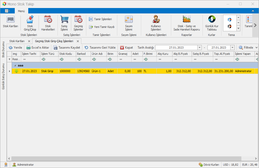The width and height of the screenshot is (259, 168).
Task: Collapse the aaa group row
Action: (15, 66)
